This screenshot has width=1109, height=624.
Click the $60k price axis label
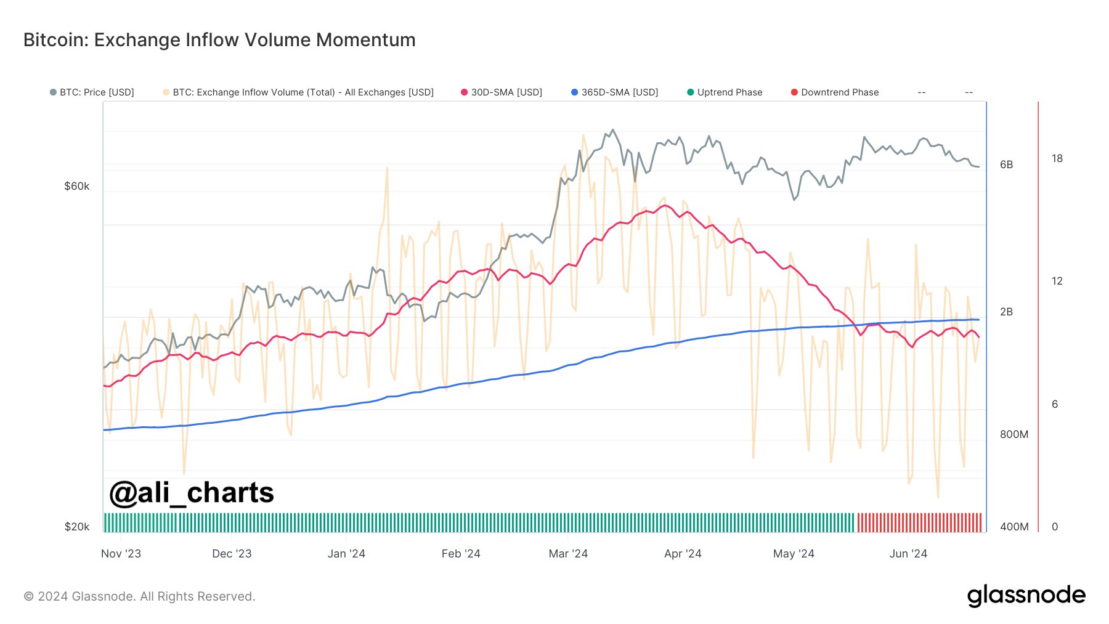(x=77, y=186)
